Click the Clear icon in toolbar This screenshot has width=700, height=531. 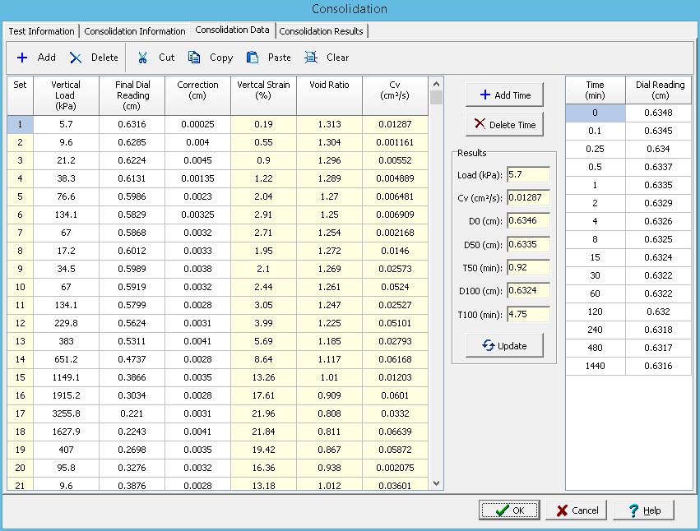click(x=311, y=58)
